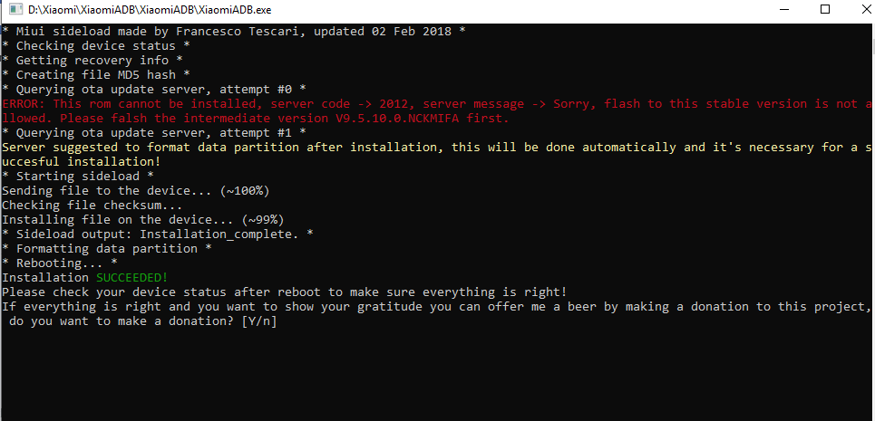Click the "Starting sideload" line
Viewport: 875px width, 421px height.
click(x=78, y=176)
